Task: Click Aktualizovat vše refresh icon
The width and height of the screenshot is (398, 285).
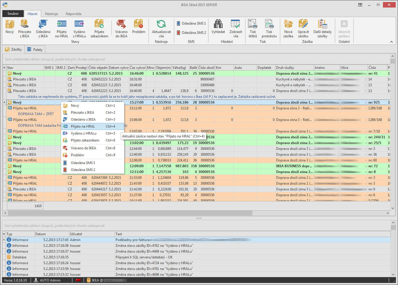Action: click(x=161, y=28)
